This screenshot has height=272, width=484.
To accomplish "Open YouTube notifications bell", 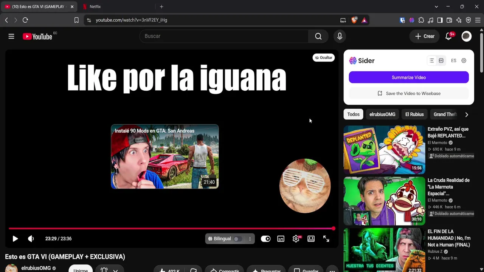I will coord(449,36).
